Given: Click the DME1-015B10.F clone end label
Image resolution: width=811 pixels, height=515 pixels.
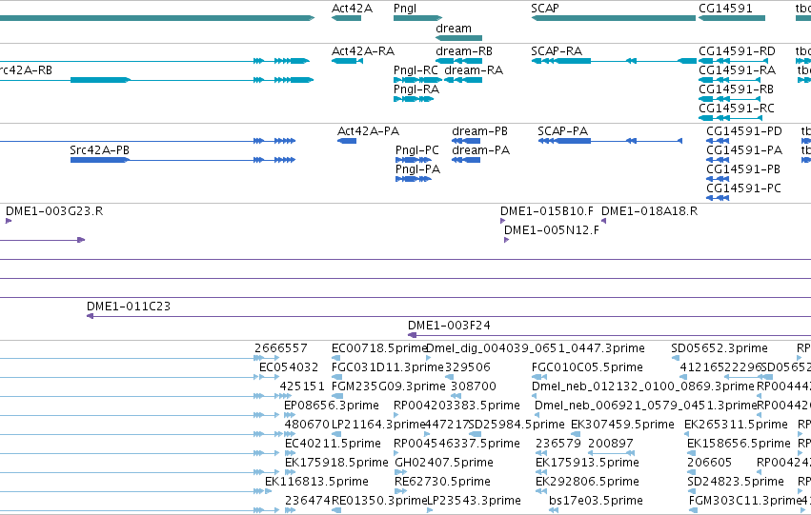Looking at the screenshot, I should (x=547, y=211).
